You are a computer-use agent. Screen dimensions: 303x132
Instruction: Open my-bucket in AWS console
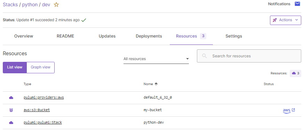tap(289, 110)
